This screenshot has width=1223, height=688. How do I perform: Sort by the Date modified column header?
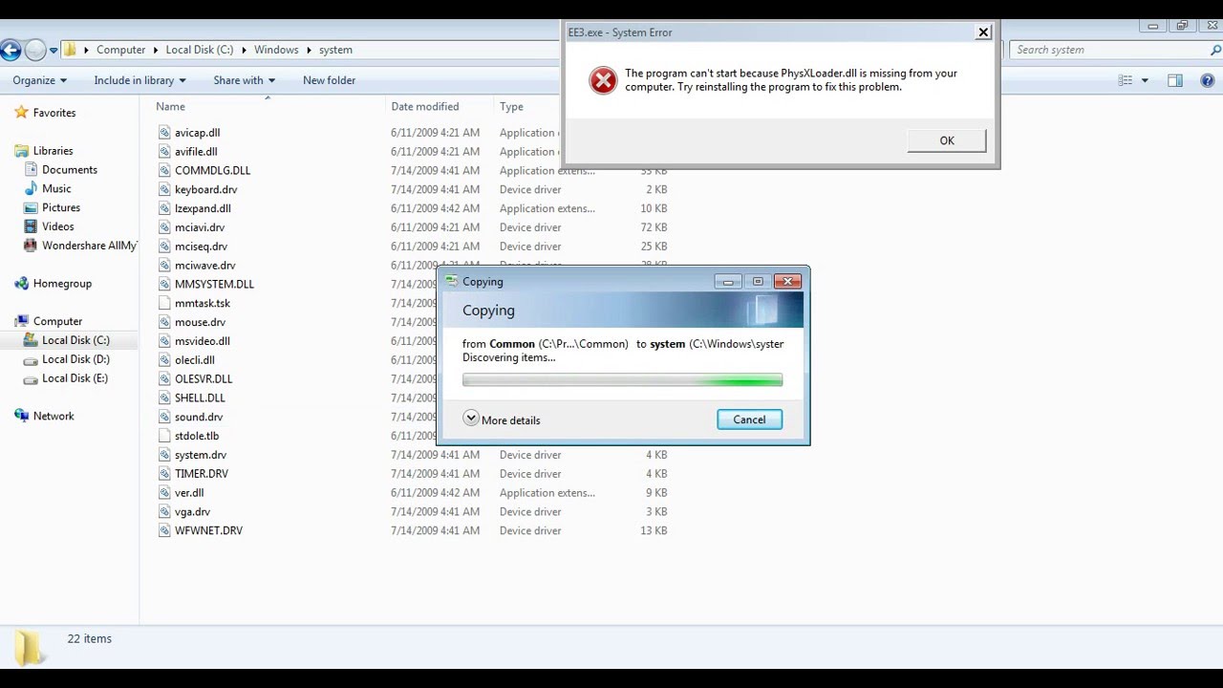tap(424, 106)
